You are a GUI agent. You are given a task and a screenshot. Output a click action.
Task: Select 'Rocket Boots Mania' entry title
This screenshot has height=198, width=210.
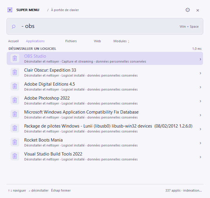[x=43, y=140]
